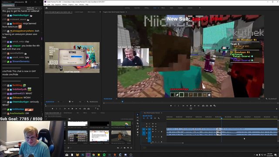Screen dimensions: 279x157
Task: Step forward one frame in Program monitor
Action: click(x=195, y=106)
